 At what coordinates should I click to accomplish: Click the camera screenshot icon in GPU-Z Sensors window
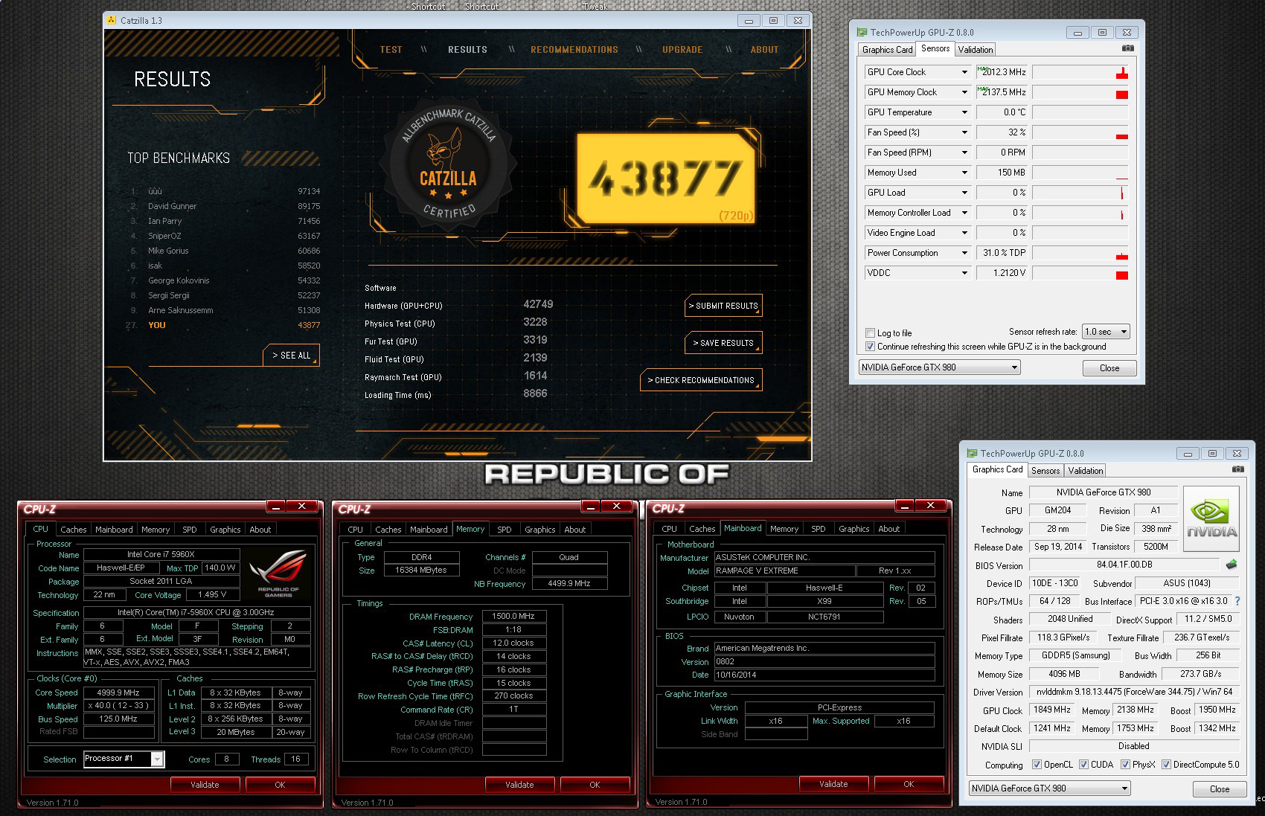(x=1128, y=48)
